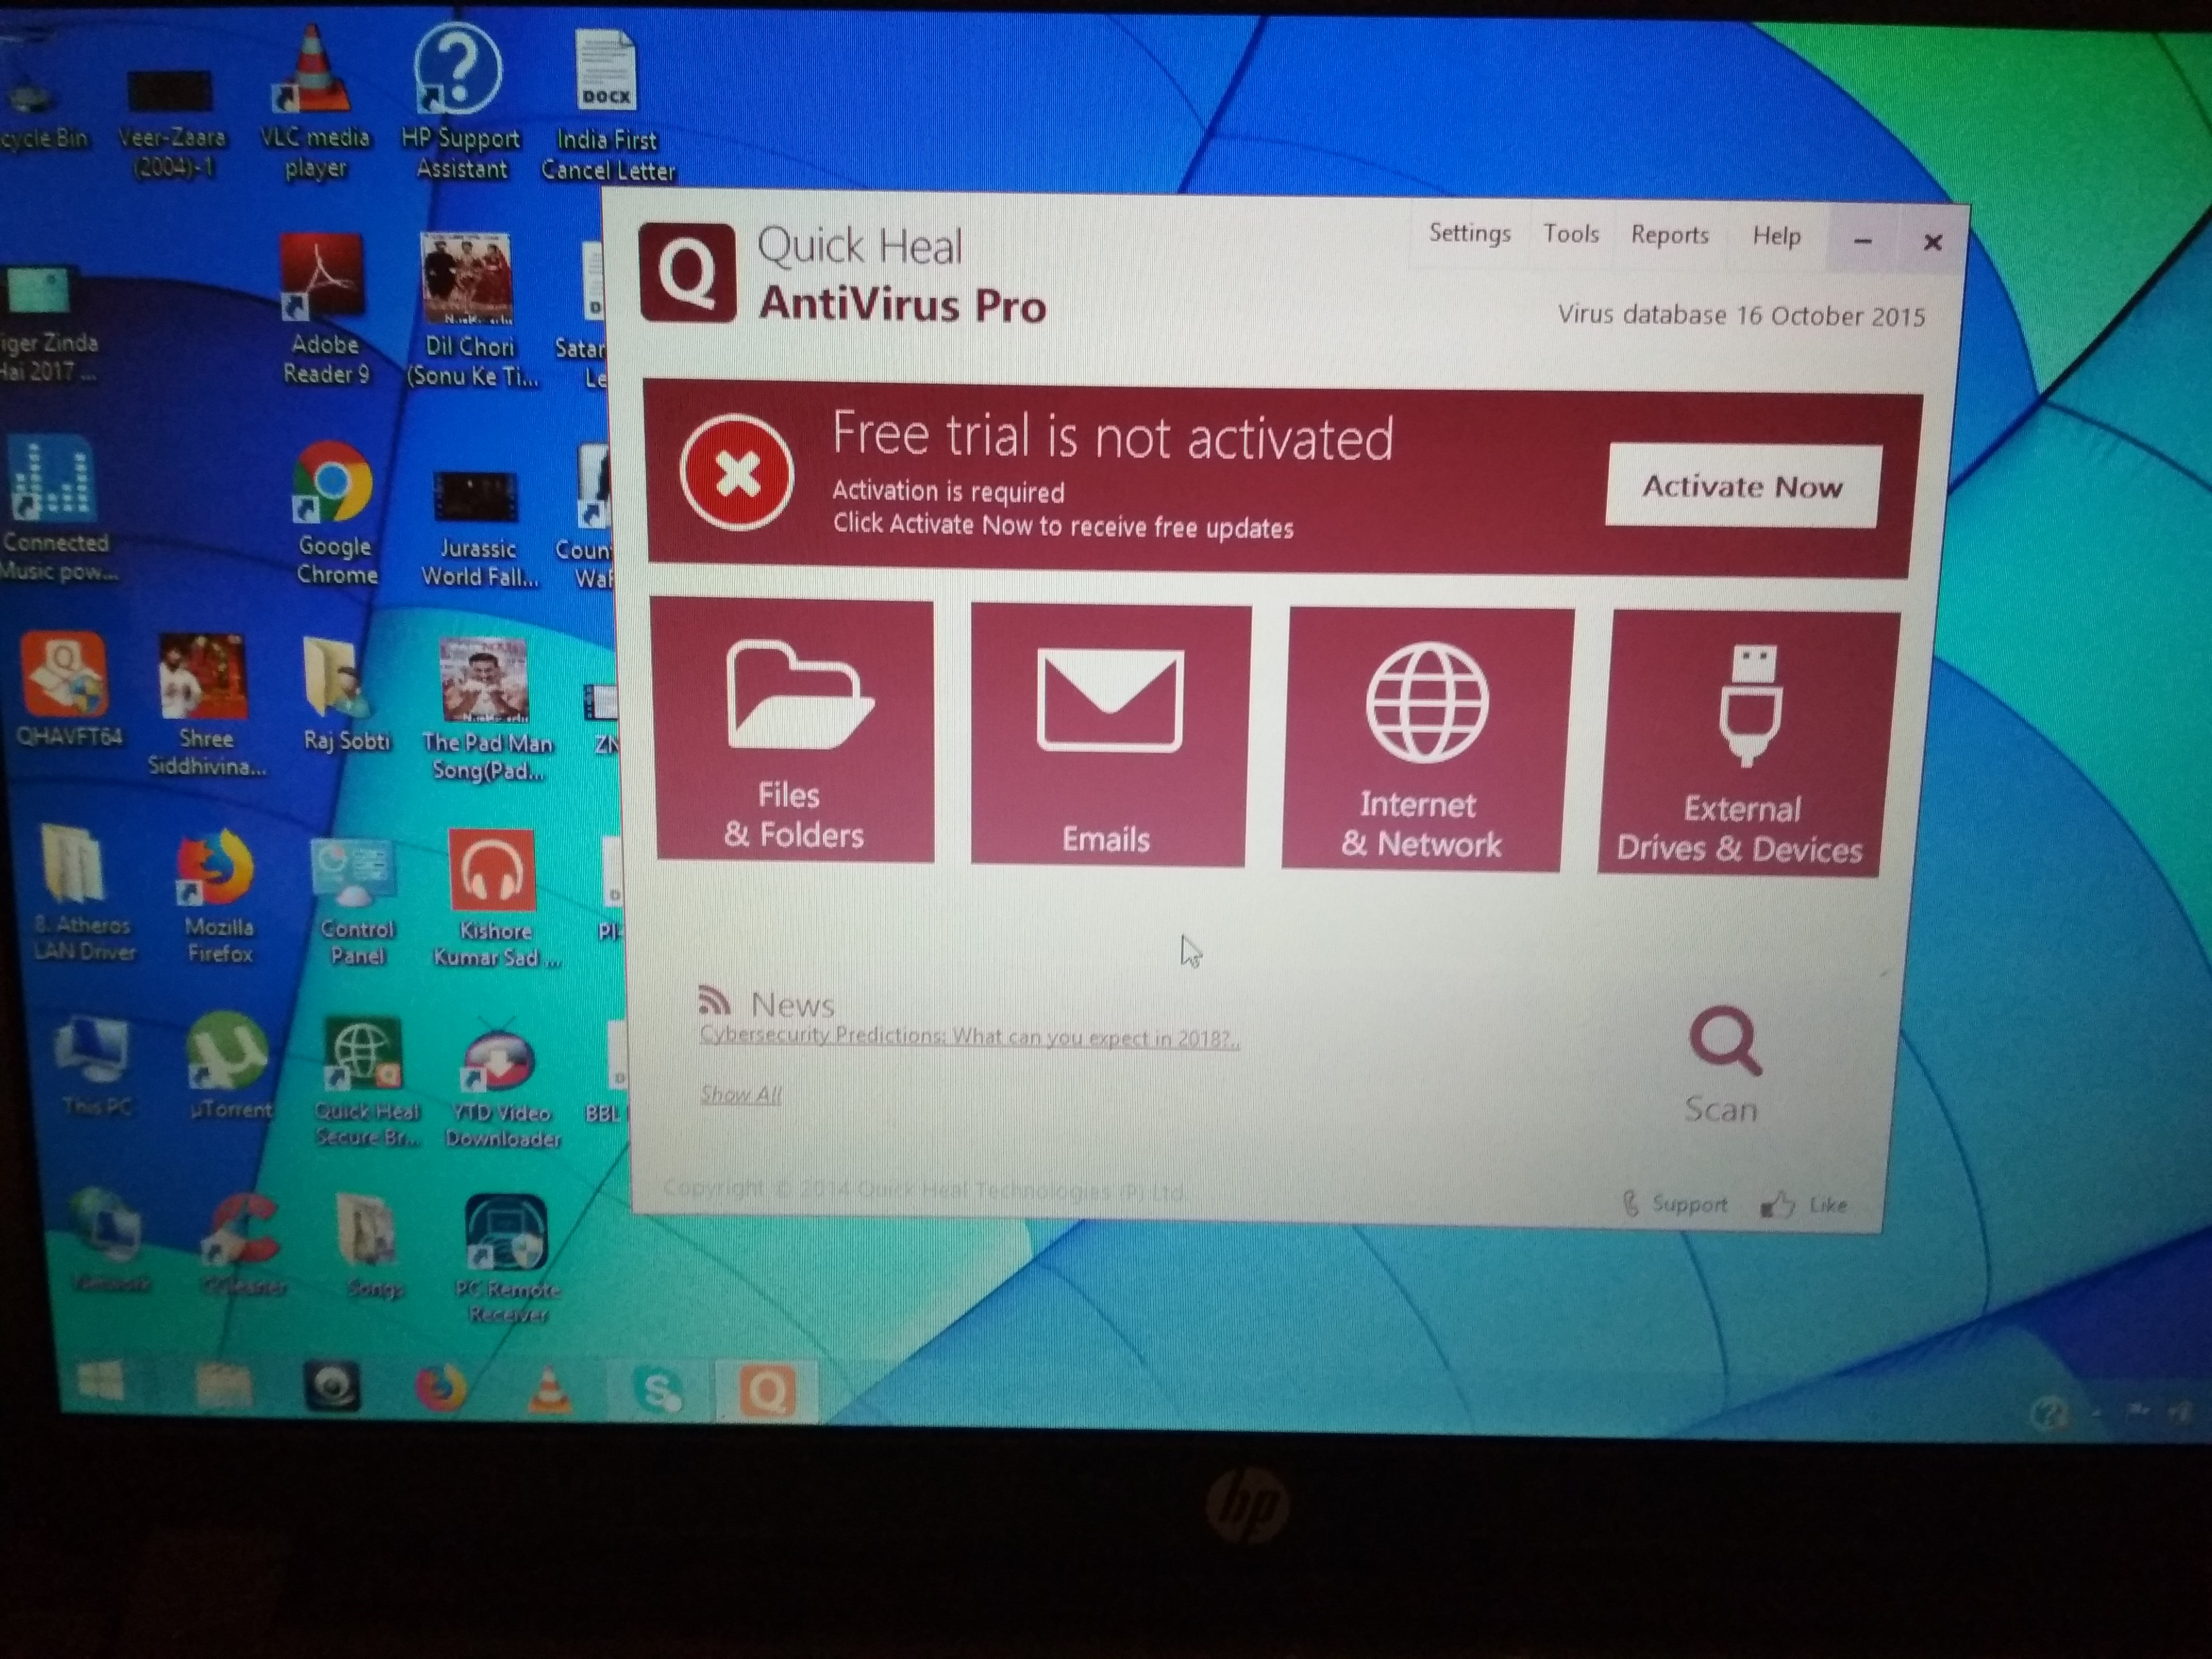This screenshot has height=1659, width=2212.
Task: Select the Raj Sobti folder icon
Action: click(x=344, y=695)
